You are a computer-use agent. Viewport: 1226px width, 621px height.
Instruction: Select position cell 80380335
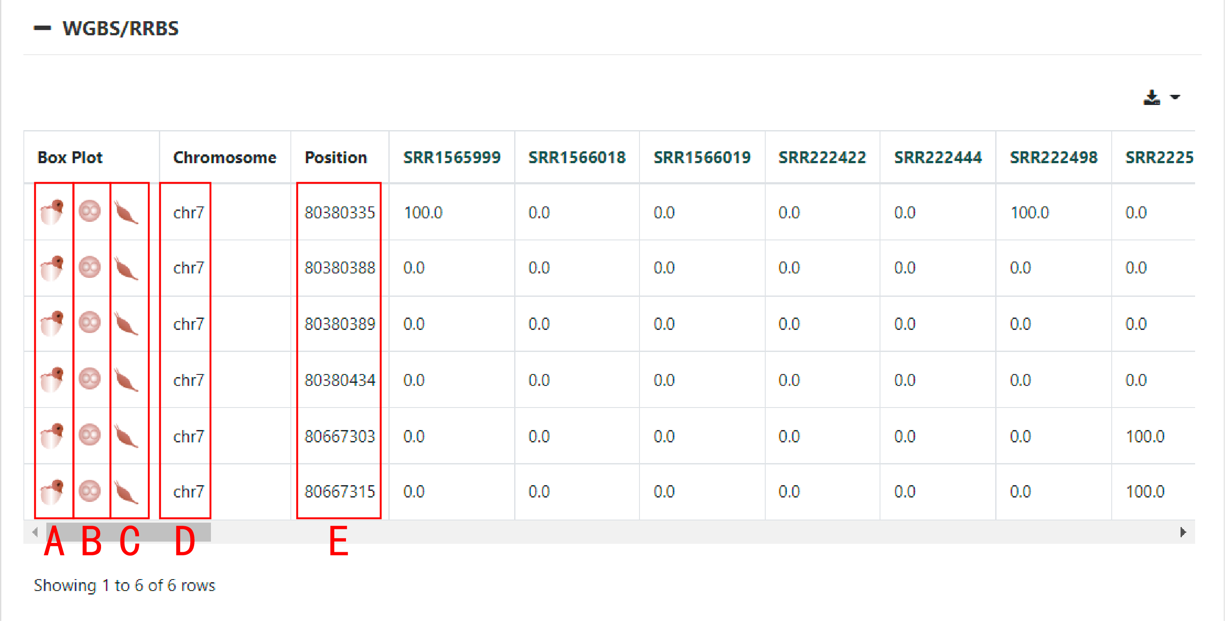340,213
